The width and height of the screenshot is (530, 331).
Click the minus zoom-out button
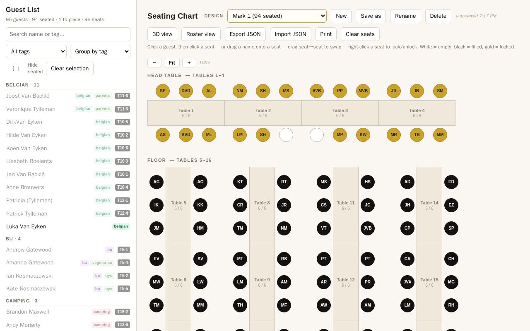pos(154,62)
